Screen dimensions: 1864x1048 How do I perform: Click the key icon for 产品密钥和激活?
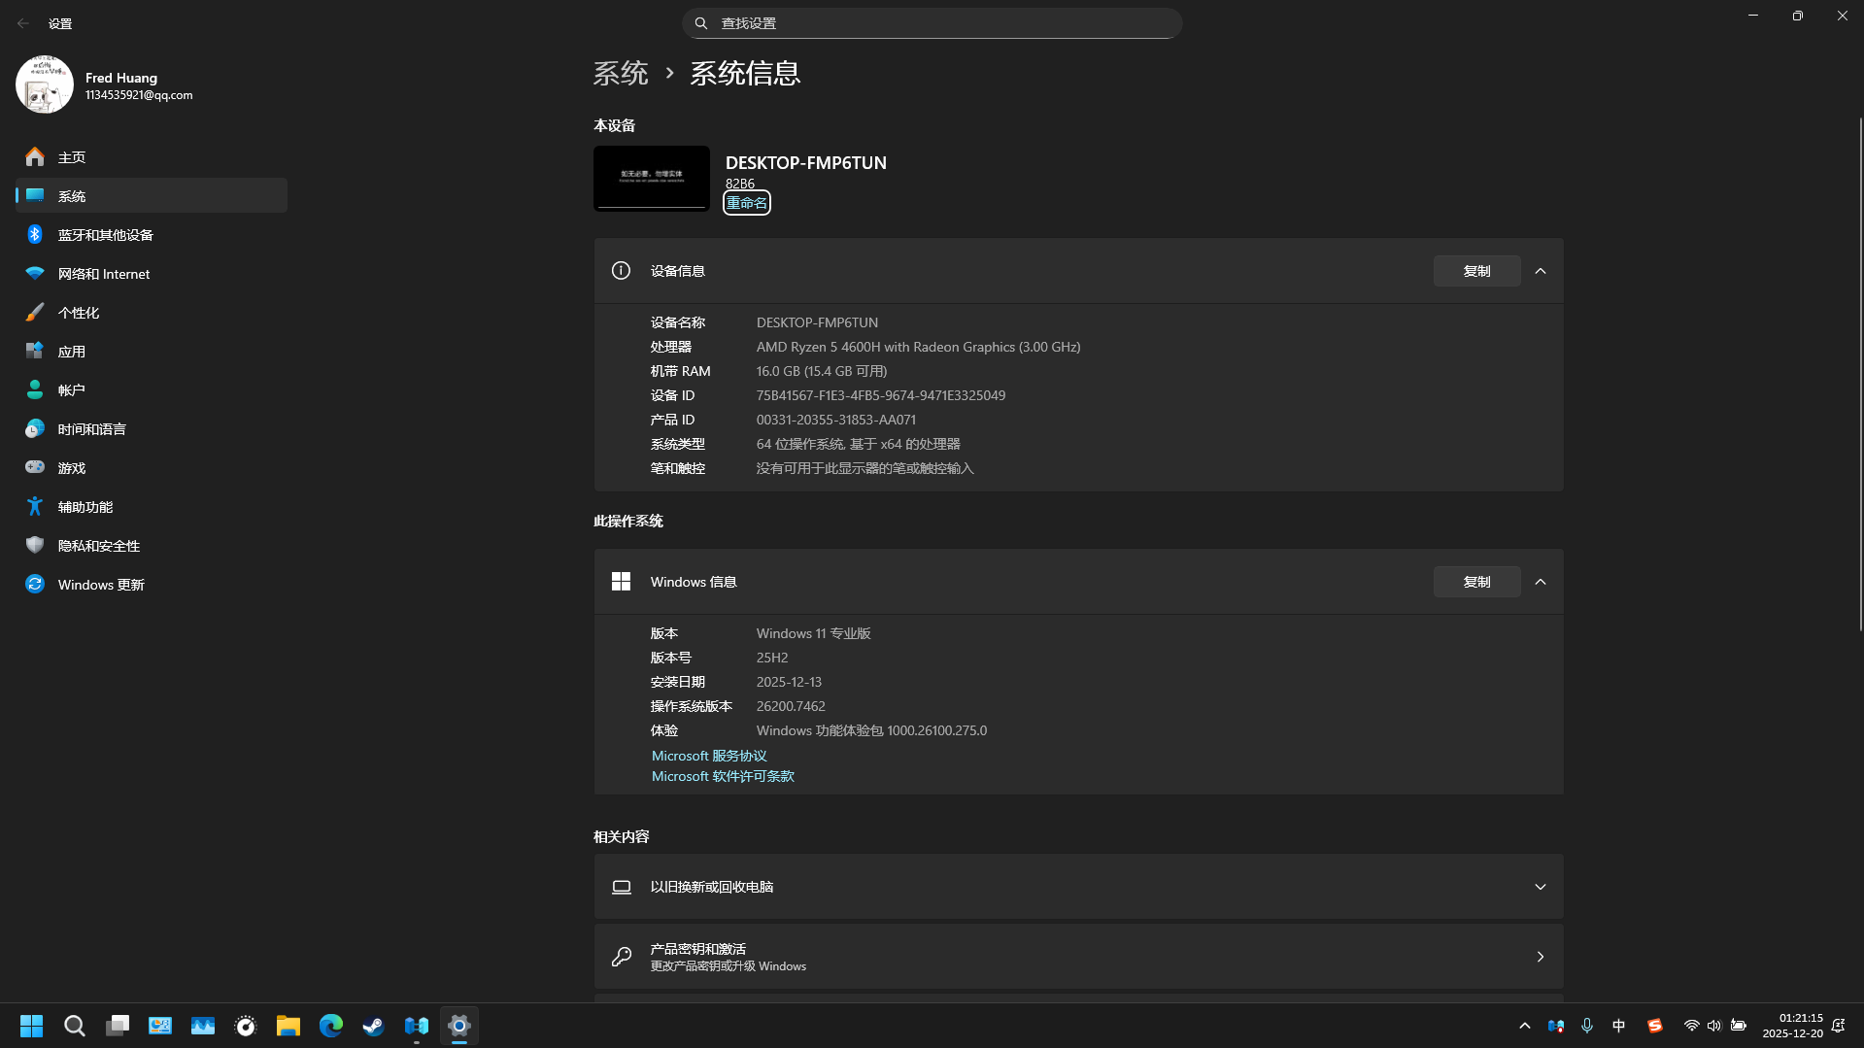click(621, 957)
